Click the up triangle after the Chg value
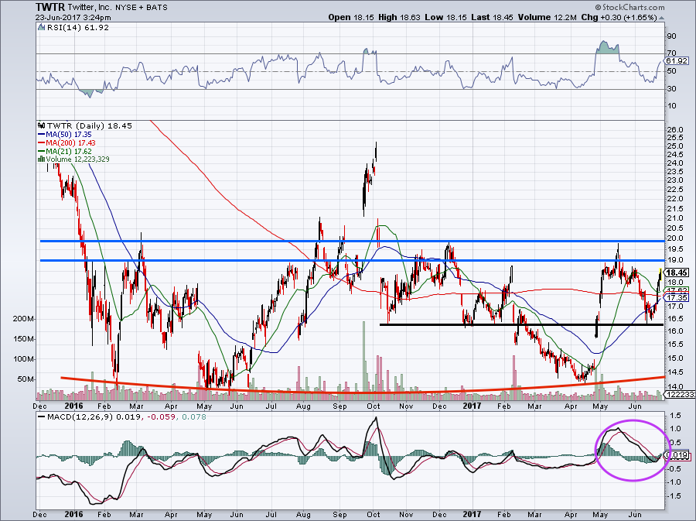Viewport: 696px width, 521px height. coord(662,18)
